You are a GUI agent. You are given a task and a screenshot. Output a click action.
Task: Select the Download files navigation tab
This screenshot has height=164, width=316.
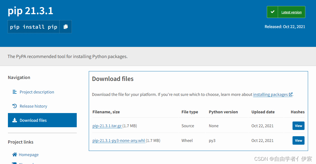[x=42, y=120]
